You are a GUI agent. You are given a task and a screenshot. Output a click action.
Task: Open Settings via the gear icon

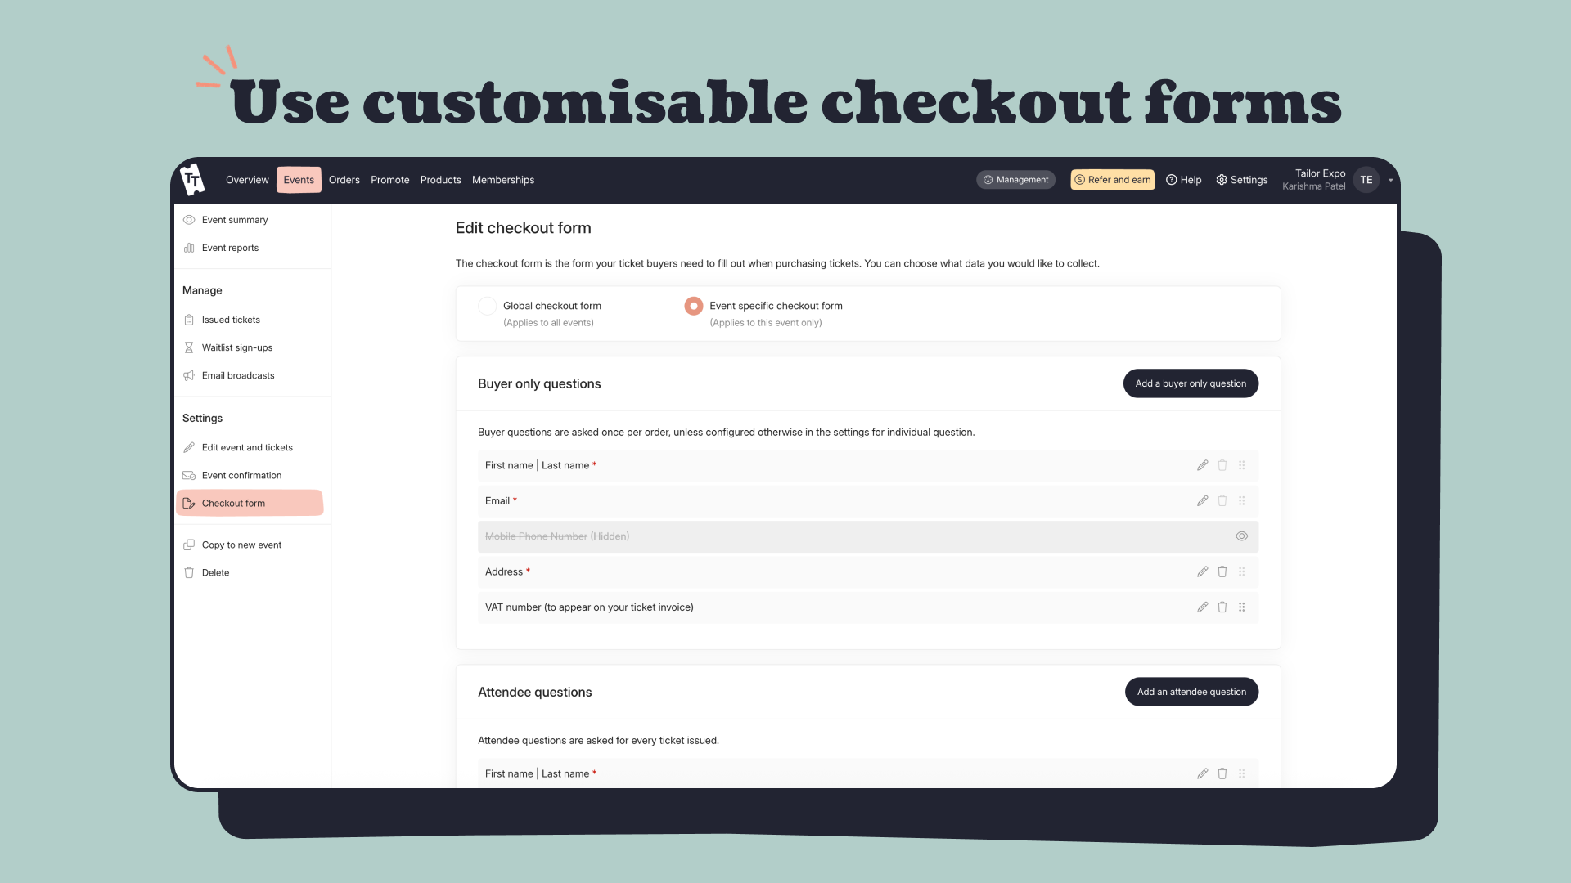tap(1221, 179)
